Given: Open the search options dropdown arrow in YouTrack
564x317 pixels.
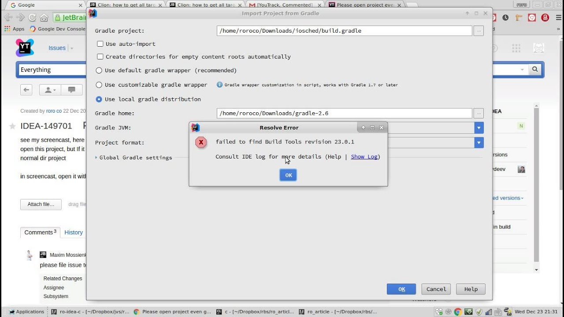Looking at the screenshot, I should coord(522,70).
